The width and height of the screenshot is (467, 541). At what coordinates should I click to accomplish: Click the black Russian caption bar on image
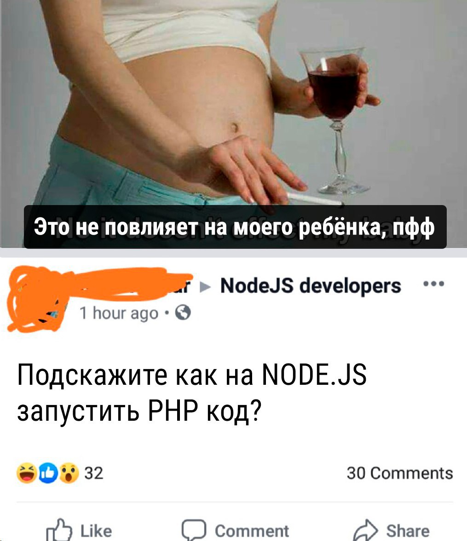(x=235, y=227)
